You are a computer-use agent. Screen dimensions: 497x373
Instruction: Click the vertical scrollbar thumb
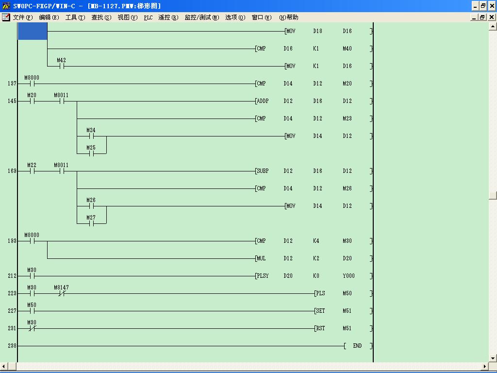[493, 196]
